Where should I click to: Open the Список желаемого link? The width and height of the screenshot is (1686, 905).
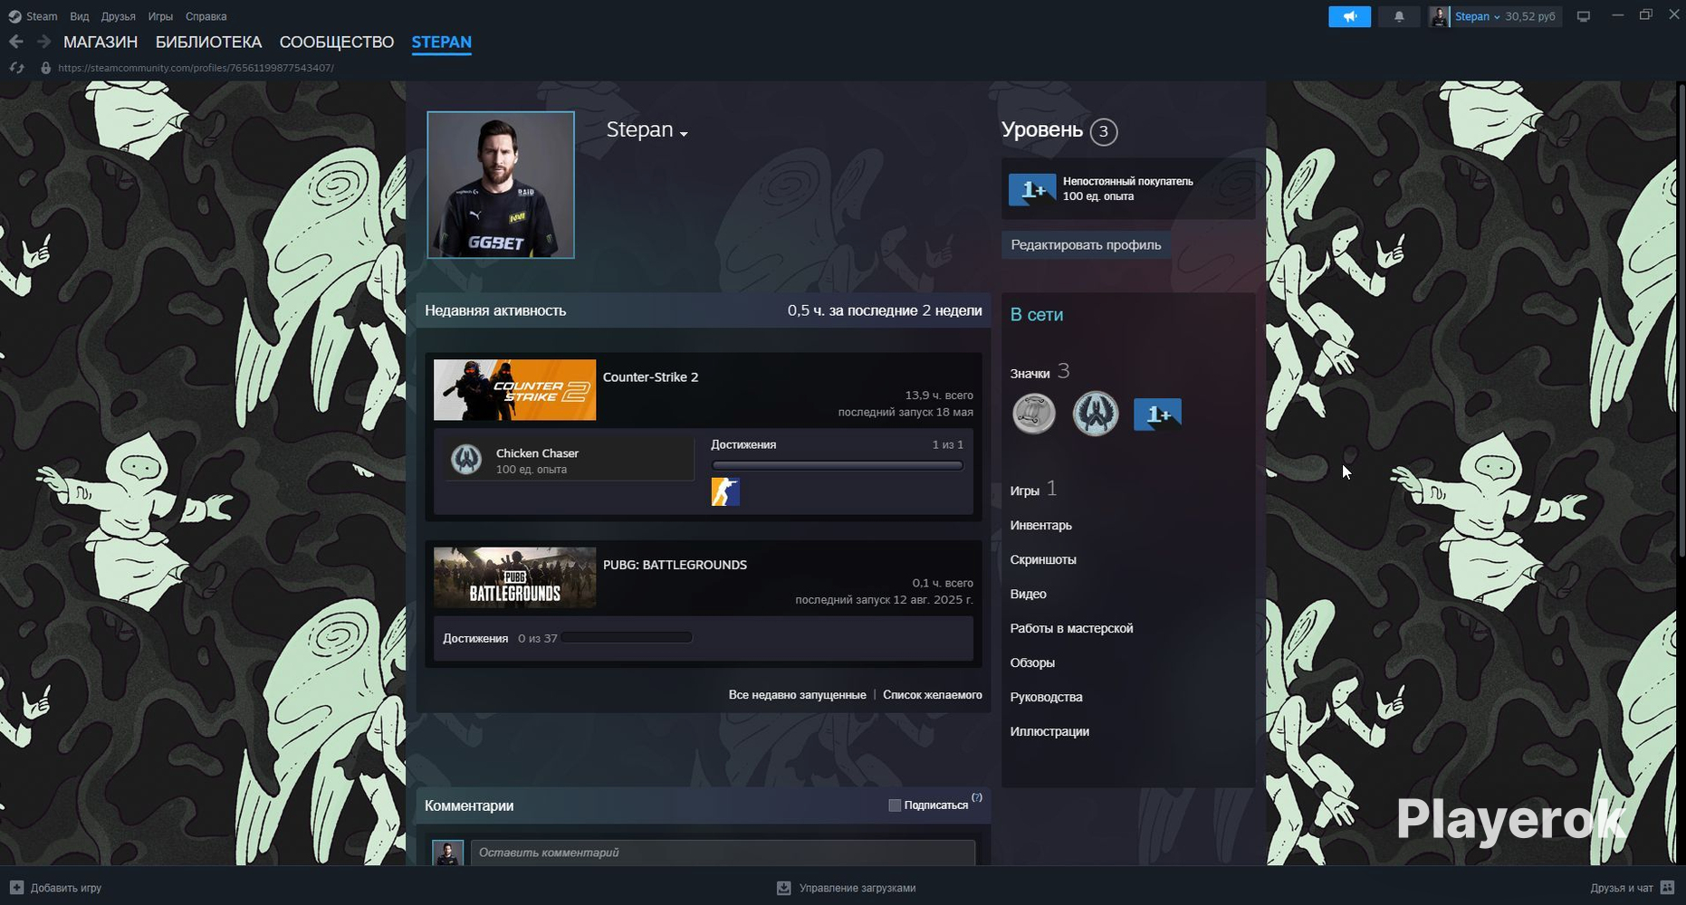point(933,695)
